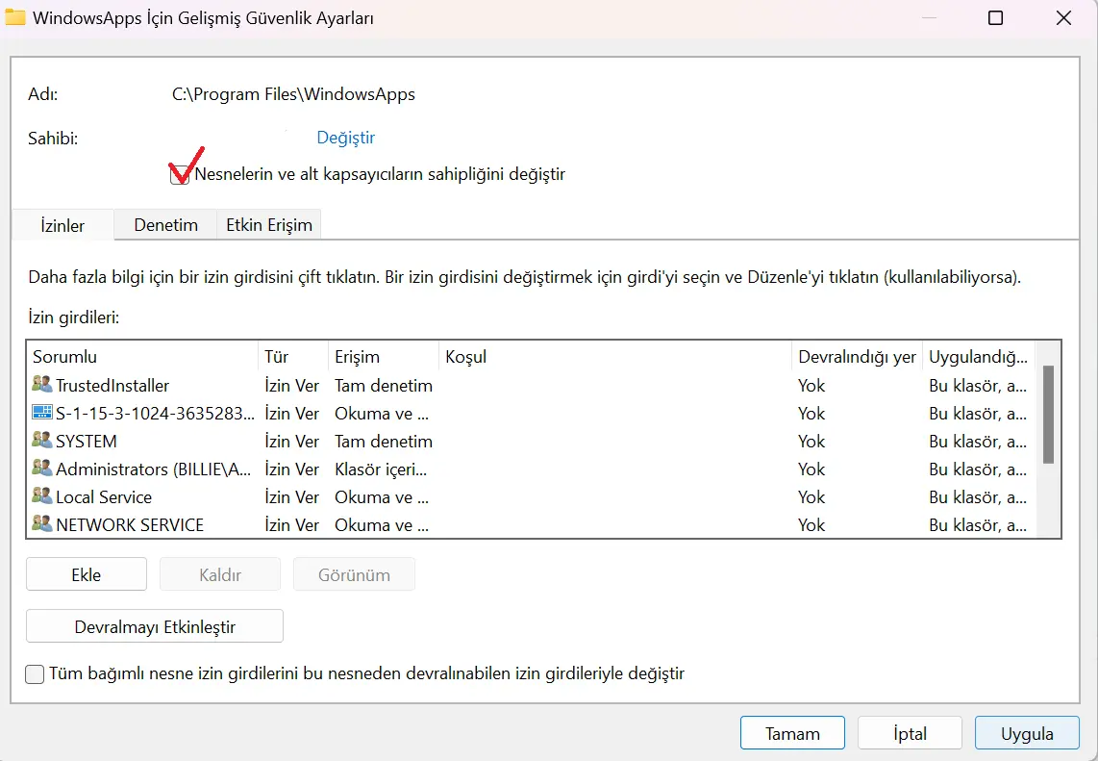Close the Gelişmiş Güvenlik Ayarları window

pyautogui.click(x=1063, y=17)
